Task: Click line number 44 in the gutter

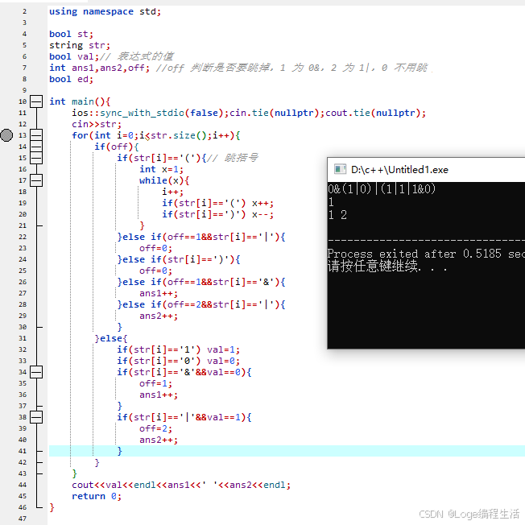Action: click(23, 485)
